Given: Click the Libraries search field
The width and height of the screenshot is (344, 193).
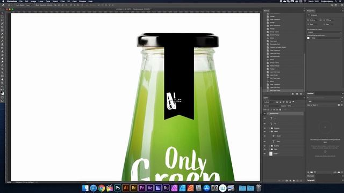Looking at the screenshot, I should coord(324,98).
